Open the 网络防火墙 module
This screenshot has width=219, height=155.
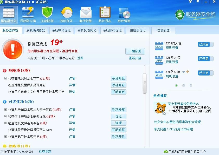(28, 14)
